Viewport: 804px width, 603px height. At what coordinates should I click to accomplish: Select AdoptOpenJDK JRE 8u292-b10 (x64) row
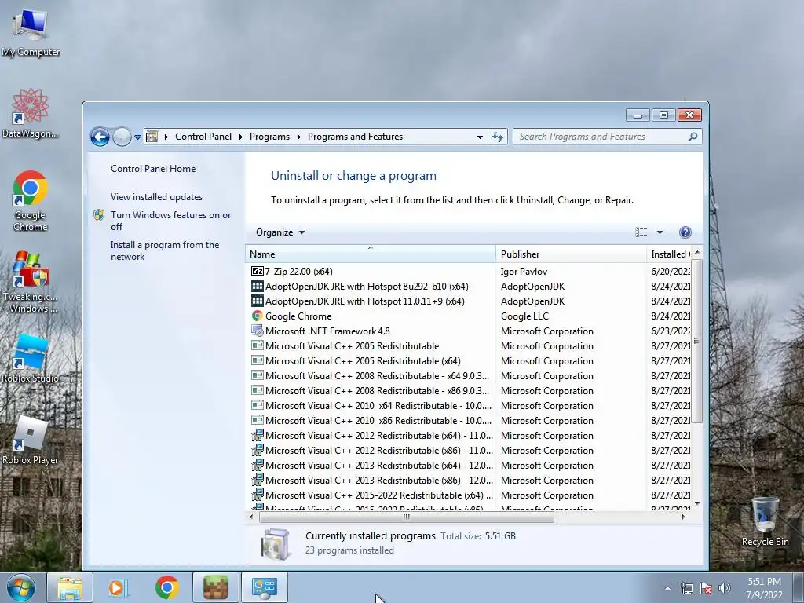point(468,286)
